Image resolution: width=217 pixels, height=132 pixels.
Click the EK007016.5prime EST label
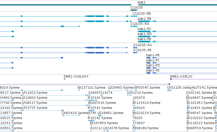(x=102, y=103)
